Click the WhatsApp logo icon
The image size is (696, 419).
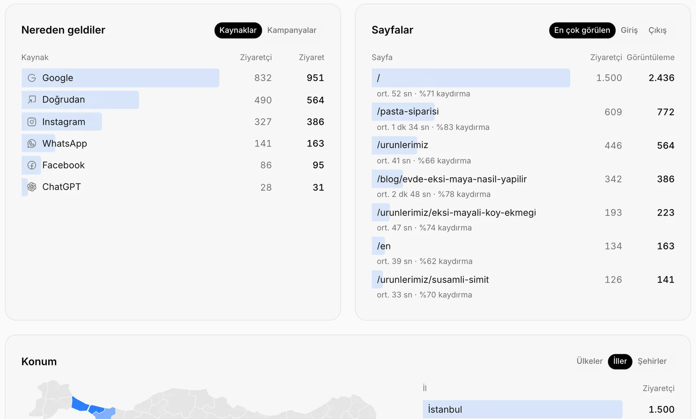(32, 143)
